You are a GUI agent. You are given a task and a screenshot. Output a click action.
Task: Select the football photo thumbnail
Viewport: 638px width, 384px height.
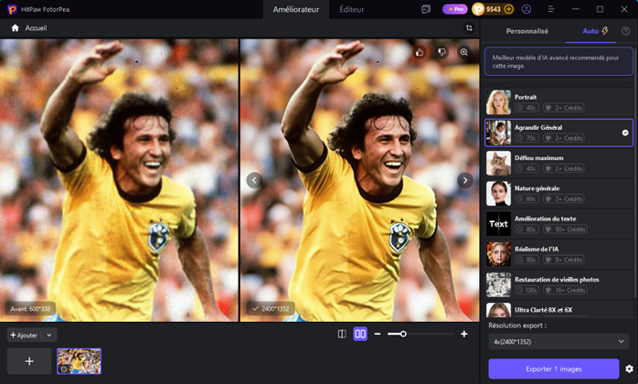pos(79,361)
